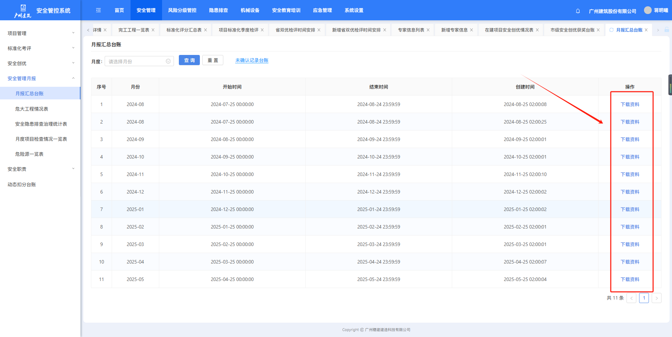Expand the 项目管理 sidebar menu
Image resolution: width=672 pixels, height=337 pixels.
[x=40, y=33]
